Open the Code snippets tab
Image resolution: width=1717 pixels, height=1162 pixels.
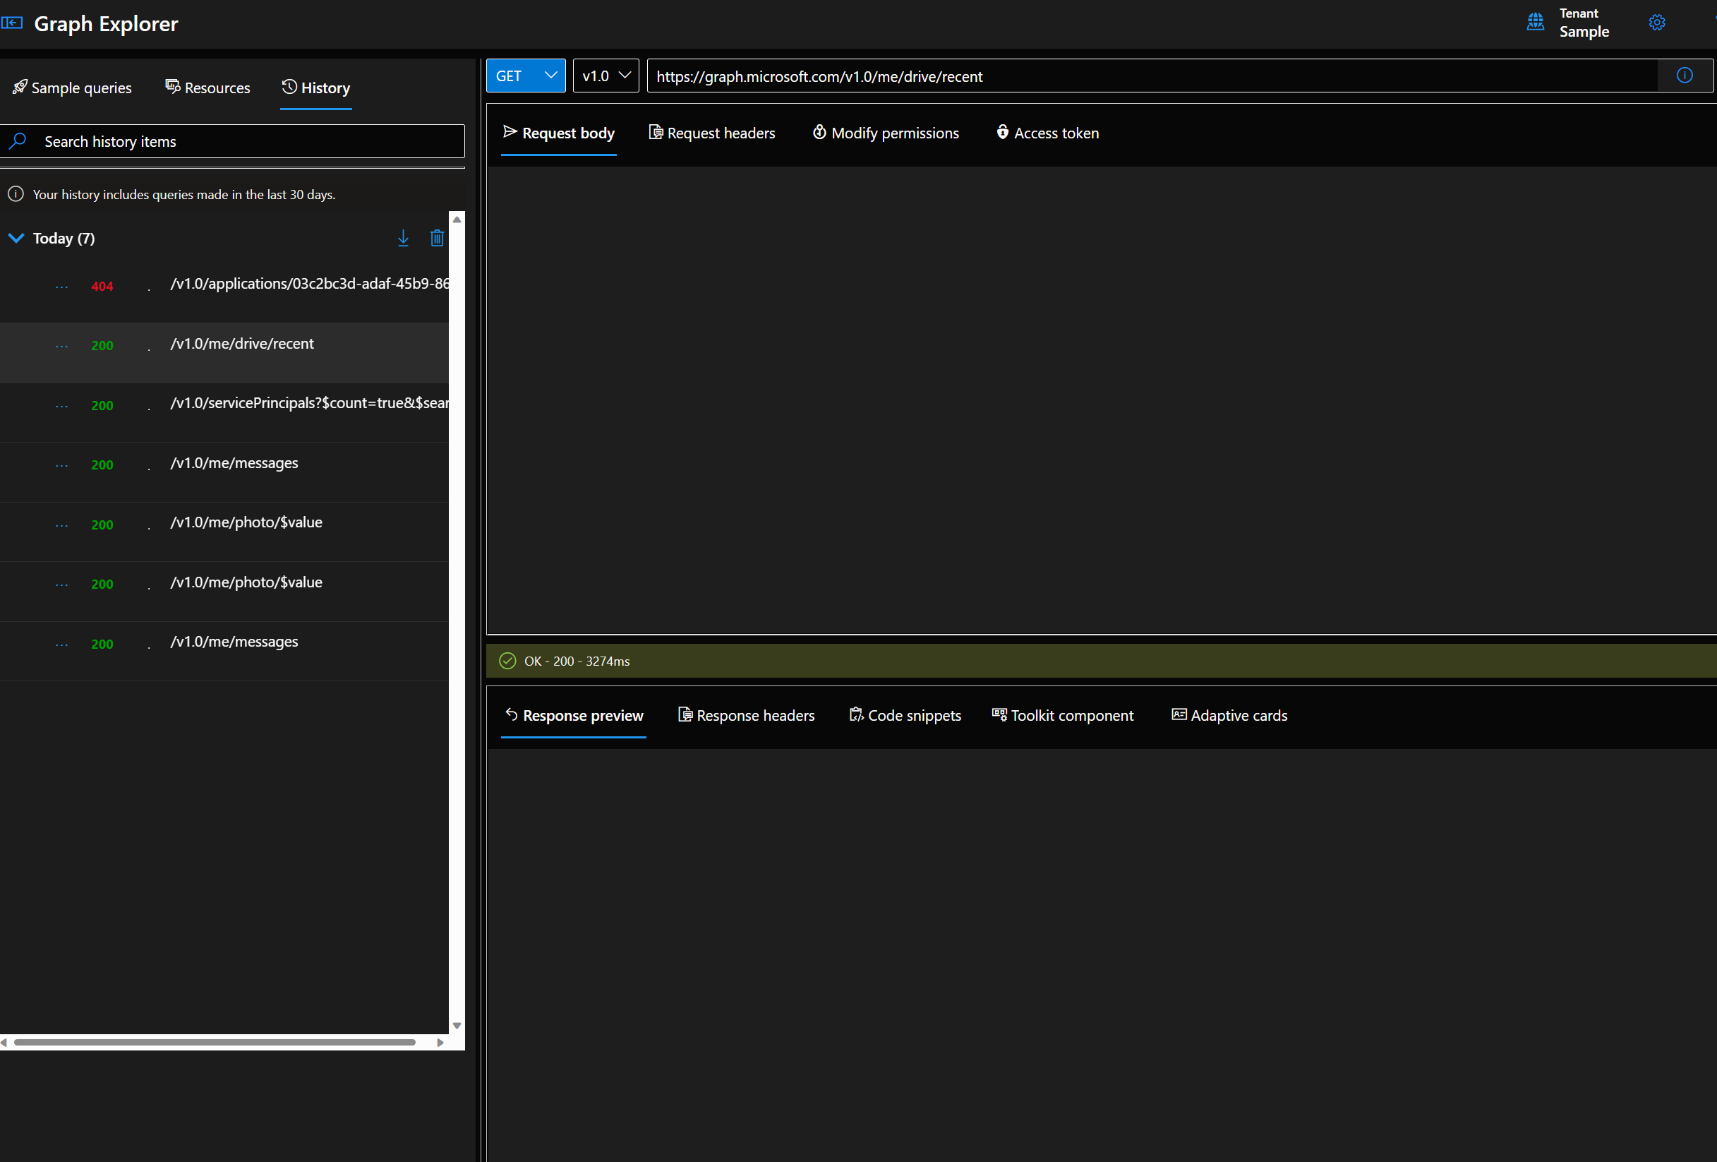tap(905, 715)
